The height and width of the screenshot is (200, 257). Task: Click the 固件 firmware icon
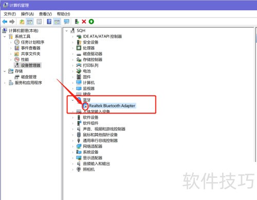pyautogui.click(x=79, y=77)
